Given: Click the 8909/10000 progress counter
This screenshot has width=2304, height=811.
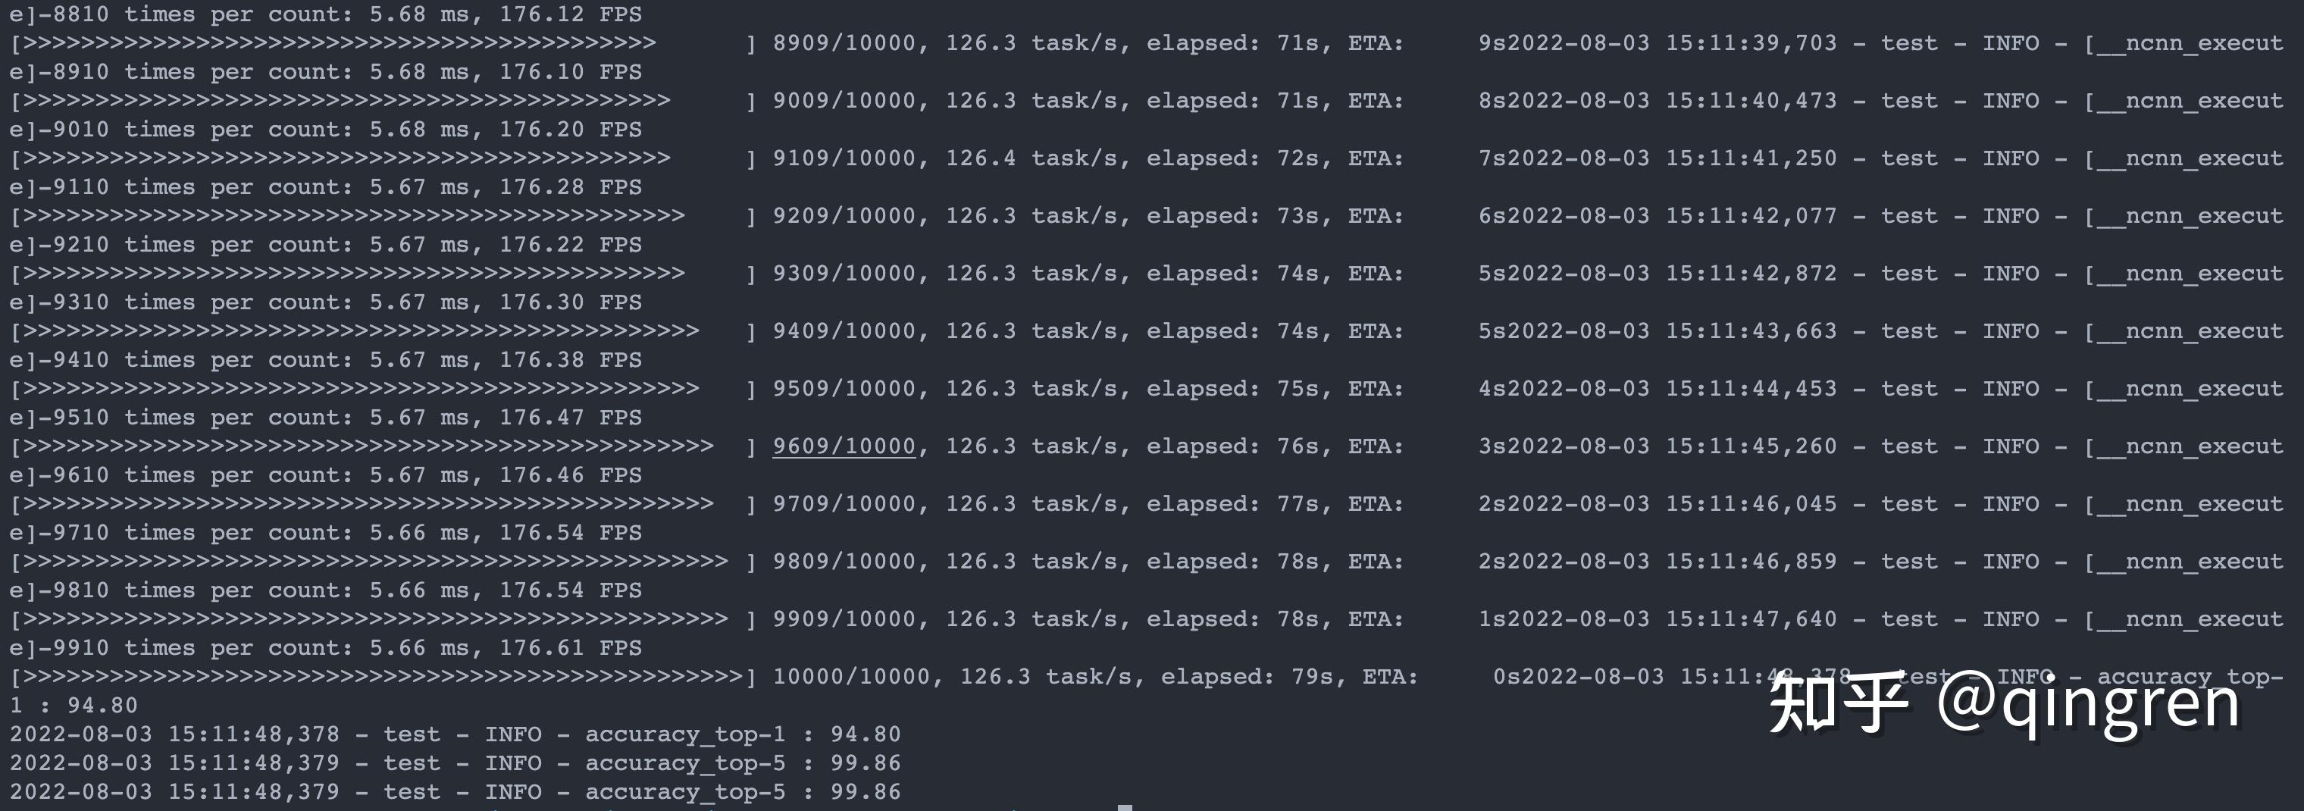Looking at the screenshot, I should 844,43.
